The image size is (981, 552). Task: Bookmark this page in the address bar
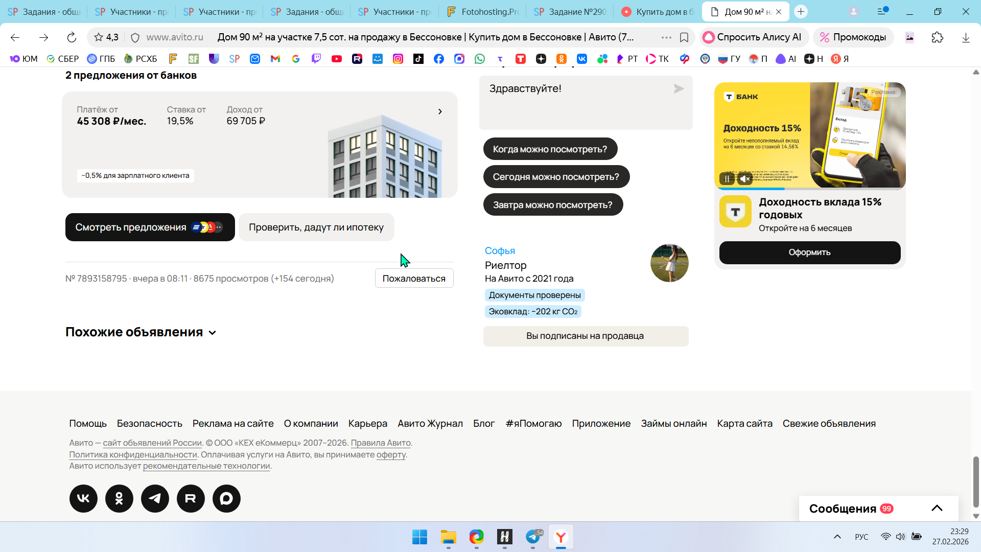pos(684,37)
